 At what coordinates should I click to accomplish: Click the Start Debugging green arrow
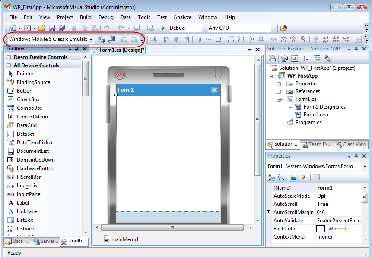[x=163, y=28]
